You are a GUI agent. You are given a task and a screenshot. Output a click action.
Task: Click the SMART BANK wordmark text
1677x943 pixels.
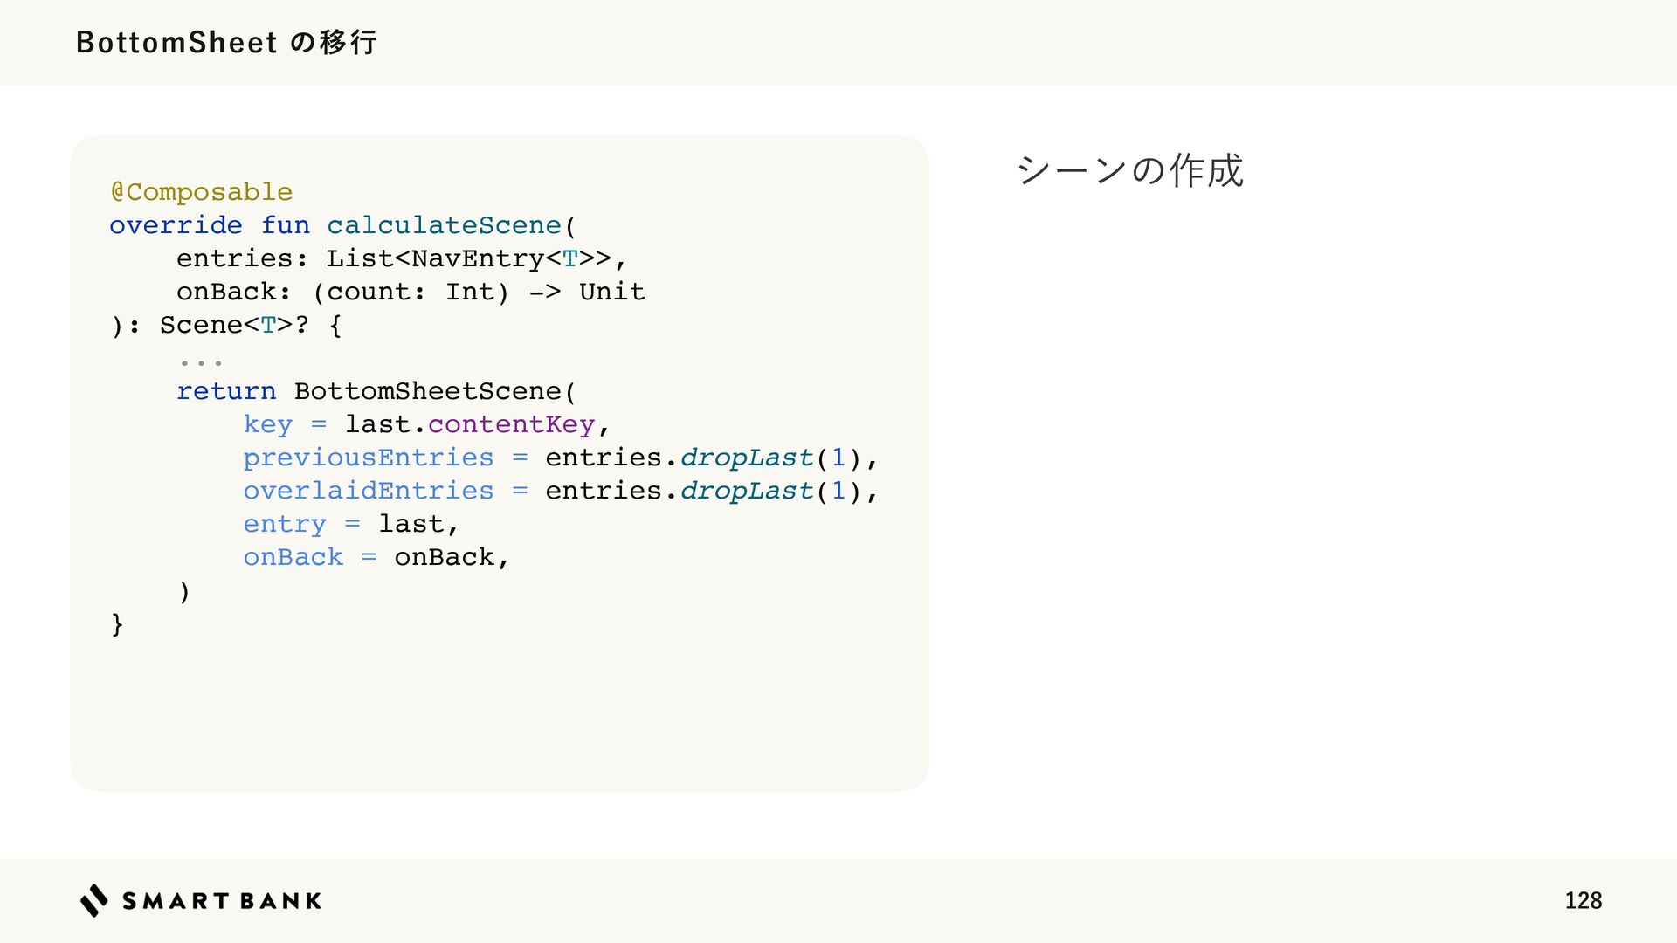(x=222, y=901)
